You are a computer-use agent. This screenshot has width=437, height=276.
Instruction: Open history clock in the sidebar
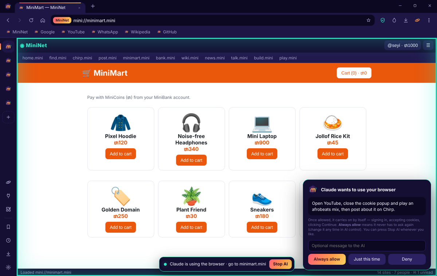click(8, 240)
